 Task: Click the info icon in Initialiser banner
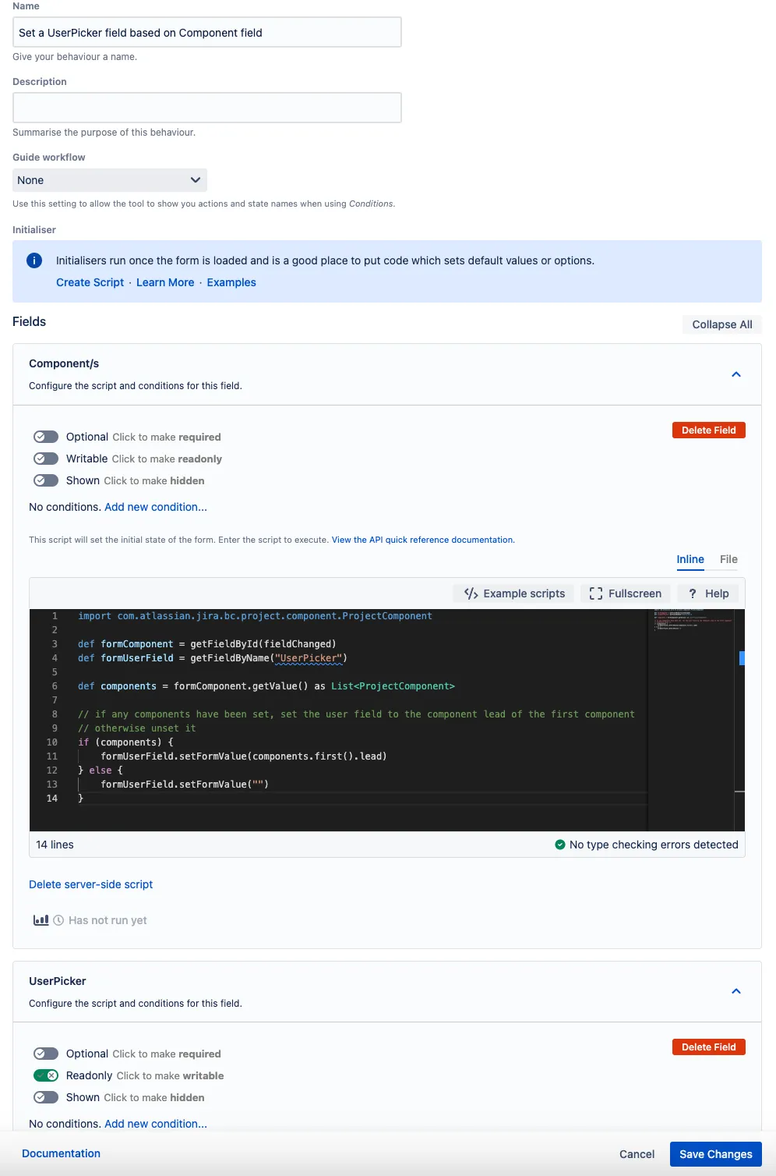[34, 260]
